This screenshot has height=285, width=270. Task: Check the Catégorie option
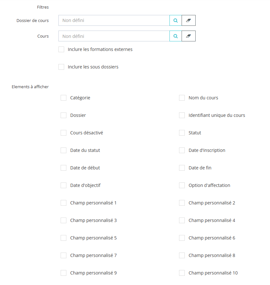[x=64, y=98]
